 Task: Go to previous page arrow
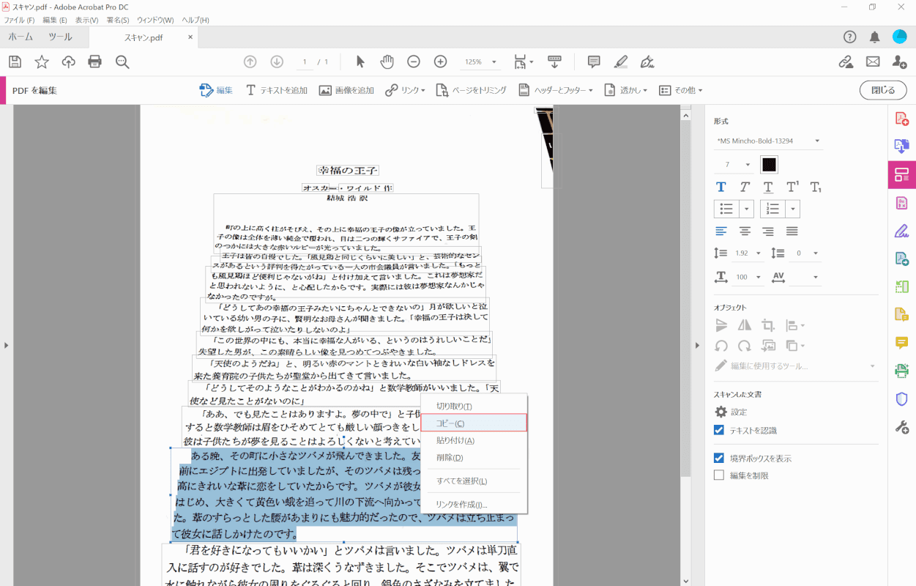click(x=250, y=62)
